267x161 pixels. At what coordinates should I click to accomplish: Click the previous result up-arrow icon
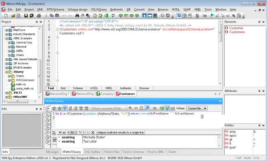(x=63, y=132)
